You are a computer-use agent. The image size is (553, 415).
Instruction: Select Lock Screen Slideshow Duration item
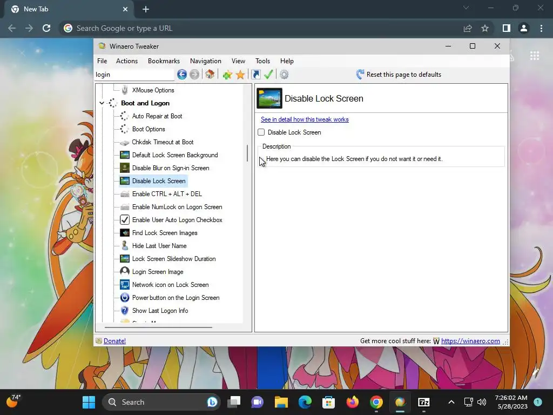point(174,259)
